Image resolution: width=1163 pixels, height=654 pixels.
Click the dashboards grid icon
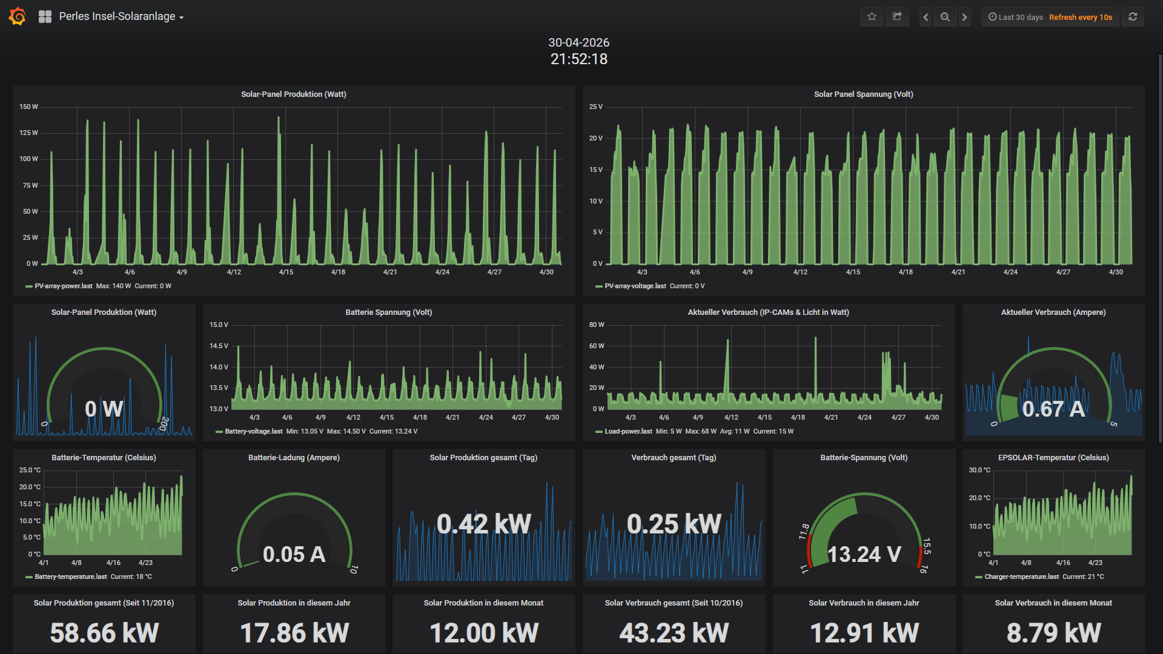[x=45, y=17]
